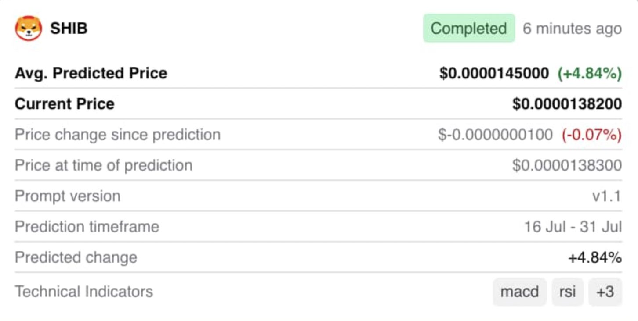This screenshot has height=321, width=638.
Task: Expand the +3 more indicators chip
Action: click(x=605, y=292)
